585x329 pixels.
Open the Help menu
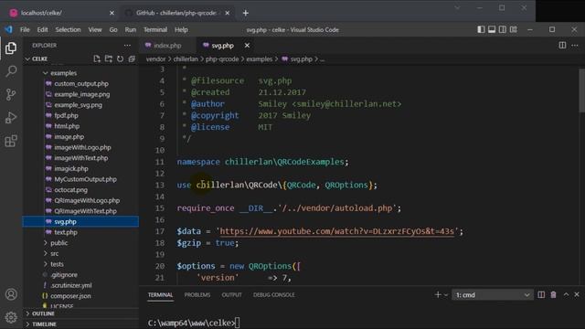[181, 29]
